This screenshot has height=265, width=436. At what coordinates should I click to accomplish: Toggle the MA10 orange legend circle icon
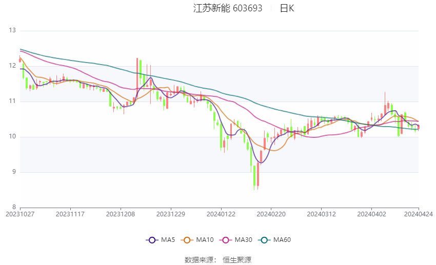pyautogui.click(x=187, y=240)
